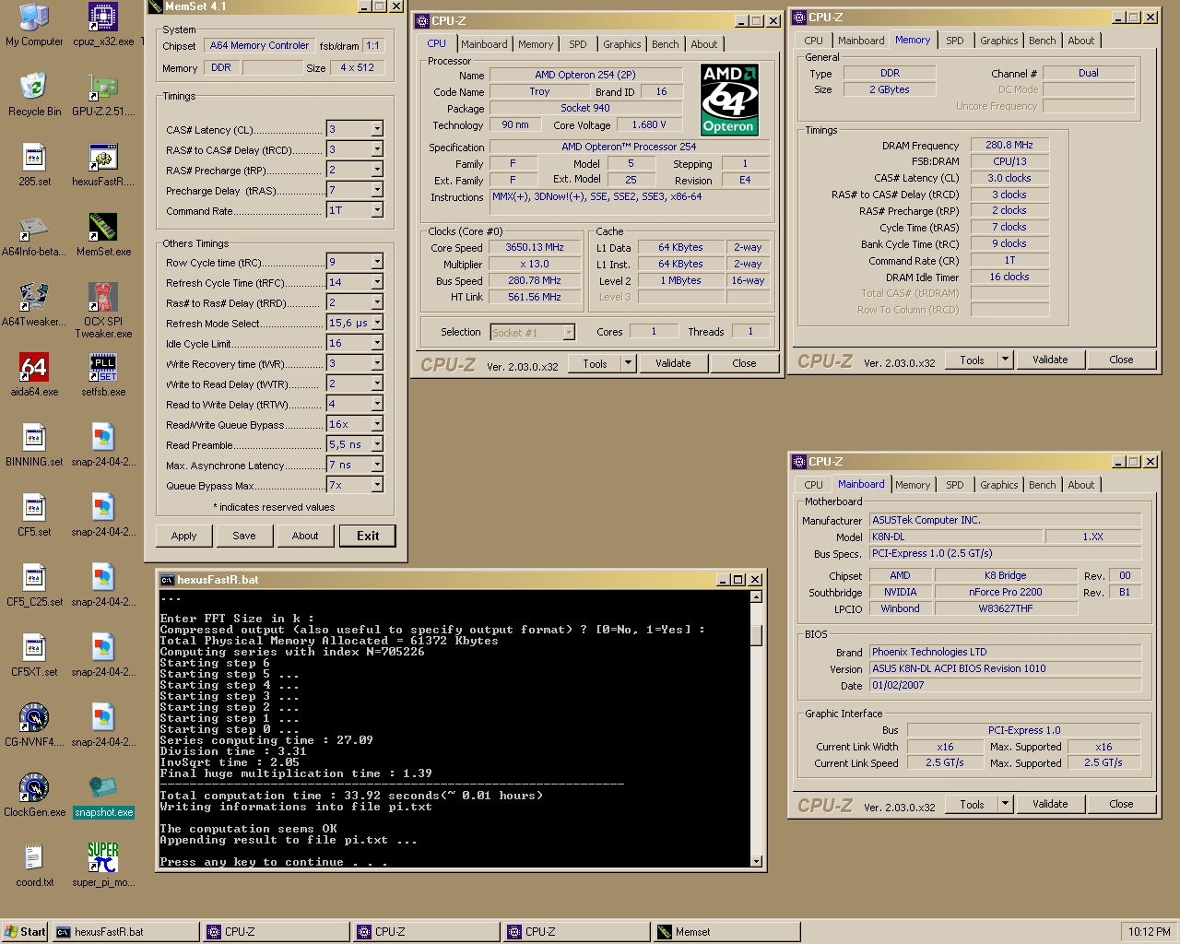
Task: Expand the Max. Asynchrone Latency dropdown
Action: [377, 465]
